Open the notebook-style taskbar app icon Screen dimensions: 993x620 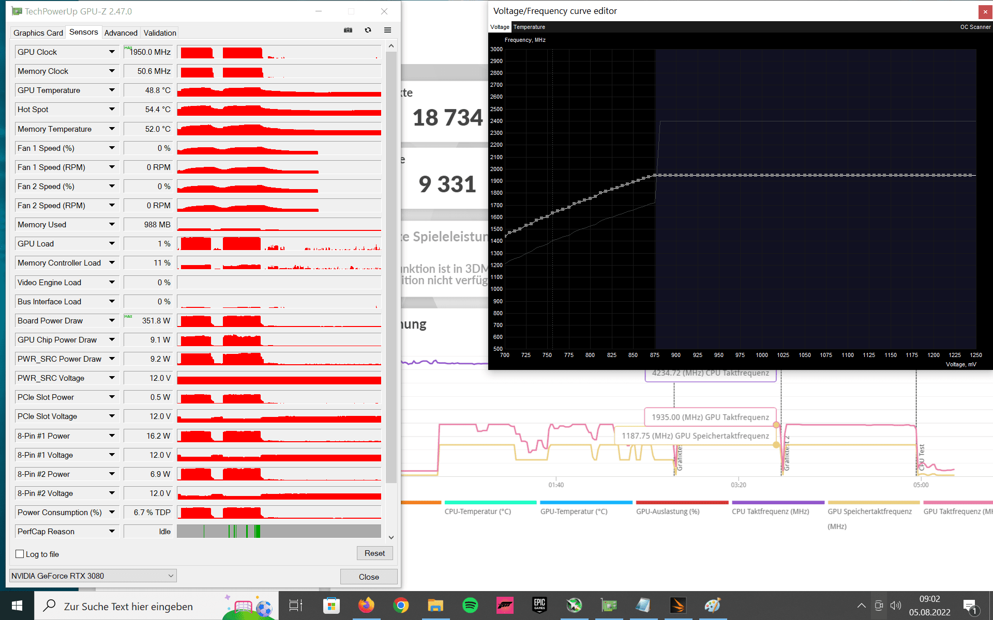tap(643, 606)
